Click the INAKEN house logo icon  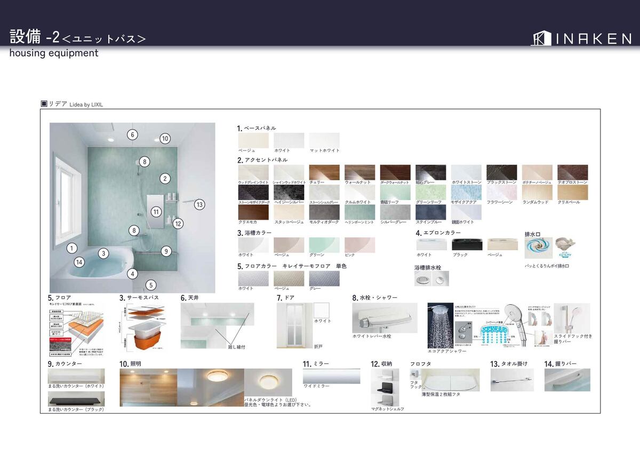[x=541, y=38]
